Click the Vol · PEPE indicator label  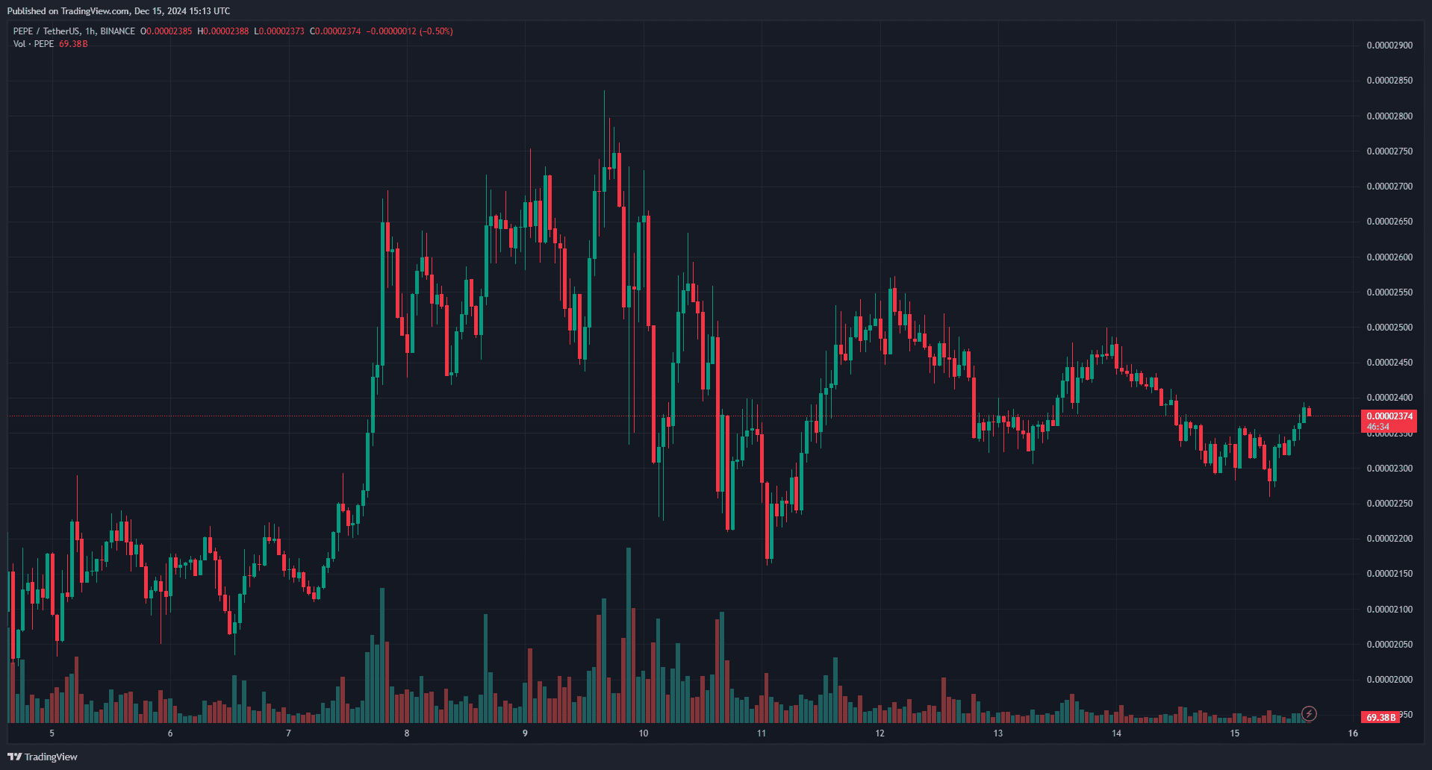[x=34, y=44]
